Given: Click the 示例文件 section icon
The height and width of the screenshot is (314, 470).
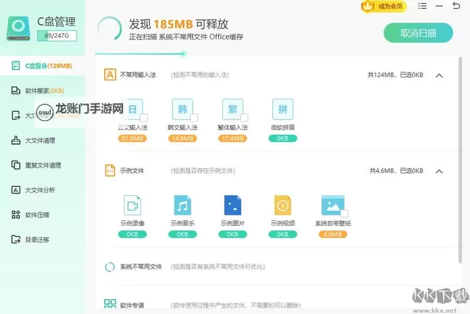Looking at the screenshot, I should (x=110, y=171).
